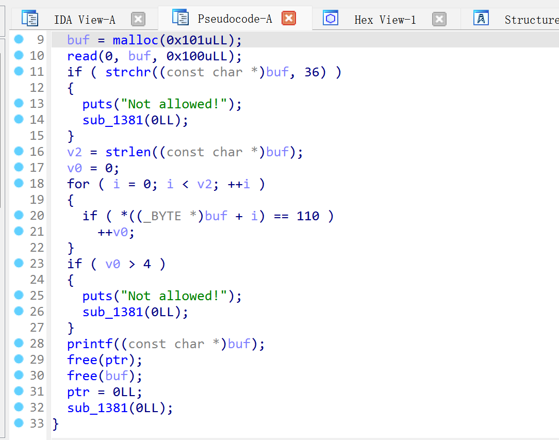Image resolution: width=559 pixels, height=440 pixels.
Task: Click the Pseudocode-A tab's document icon
Action: click(180, 18)
